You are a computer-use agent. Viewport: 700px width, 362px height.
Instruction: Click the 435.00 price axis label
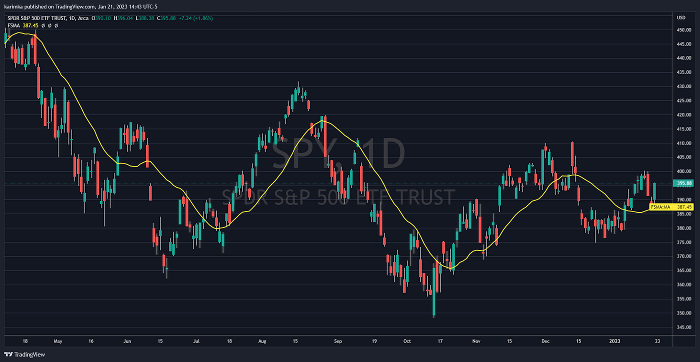click(683, 72)
